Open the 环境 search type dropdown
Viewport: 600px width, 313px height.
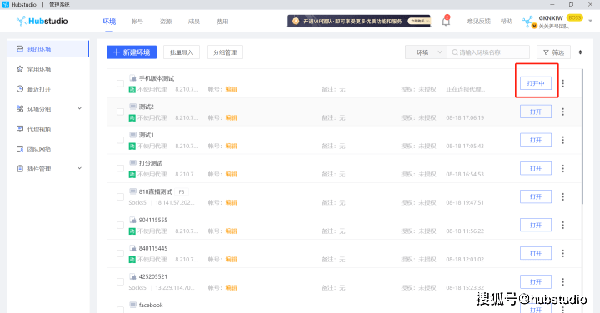tap(426, 52)
